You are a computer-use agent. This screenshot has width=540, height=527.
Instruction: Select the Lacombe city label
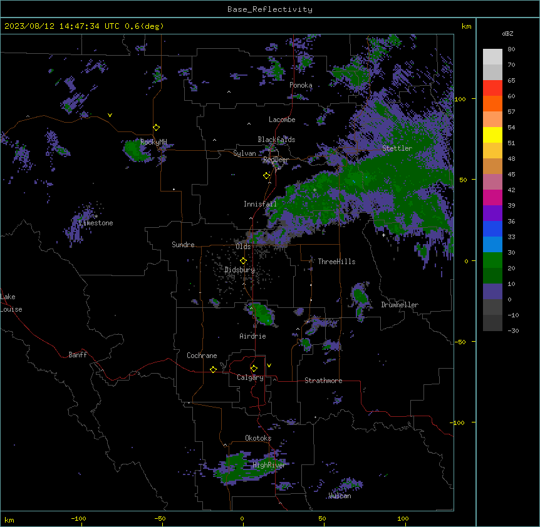(282, 120)
